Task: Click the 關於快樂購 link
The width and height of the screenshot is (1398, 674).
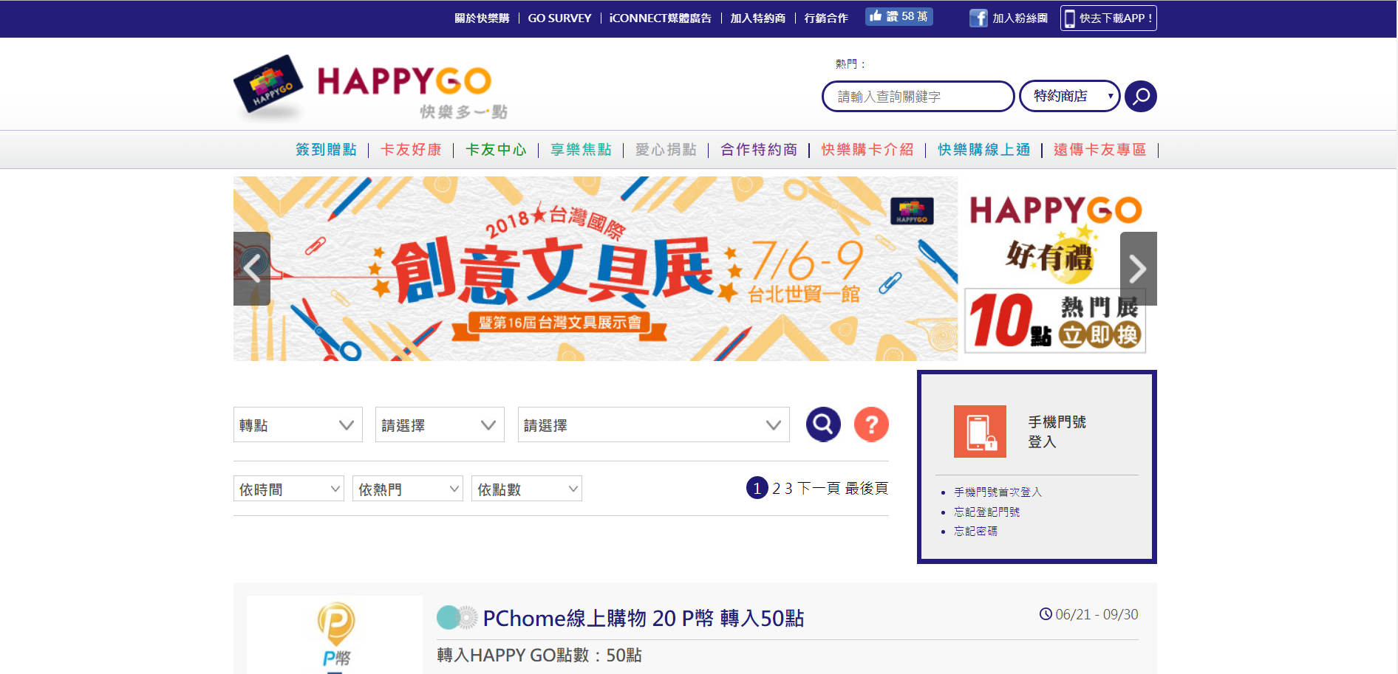Action: coord(482,18)
